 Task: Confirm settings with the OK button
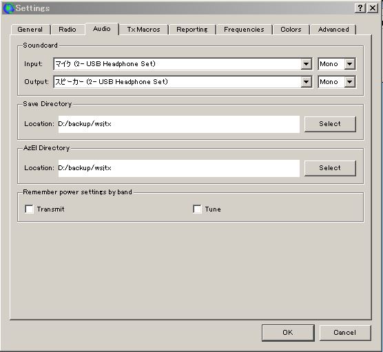[x=288, y=333]
